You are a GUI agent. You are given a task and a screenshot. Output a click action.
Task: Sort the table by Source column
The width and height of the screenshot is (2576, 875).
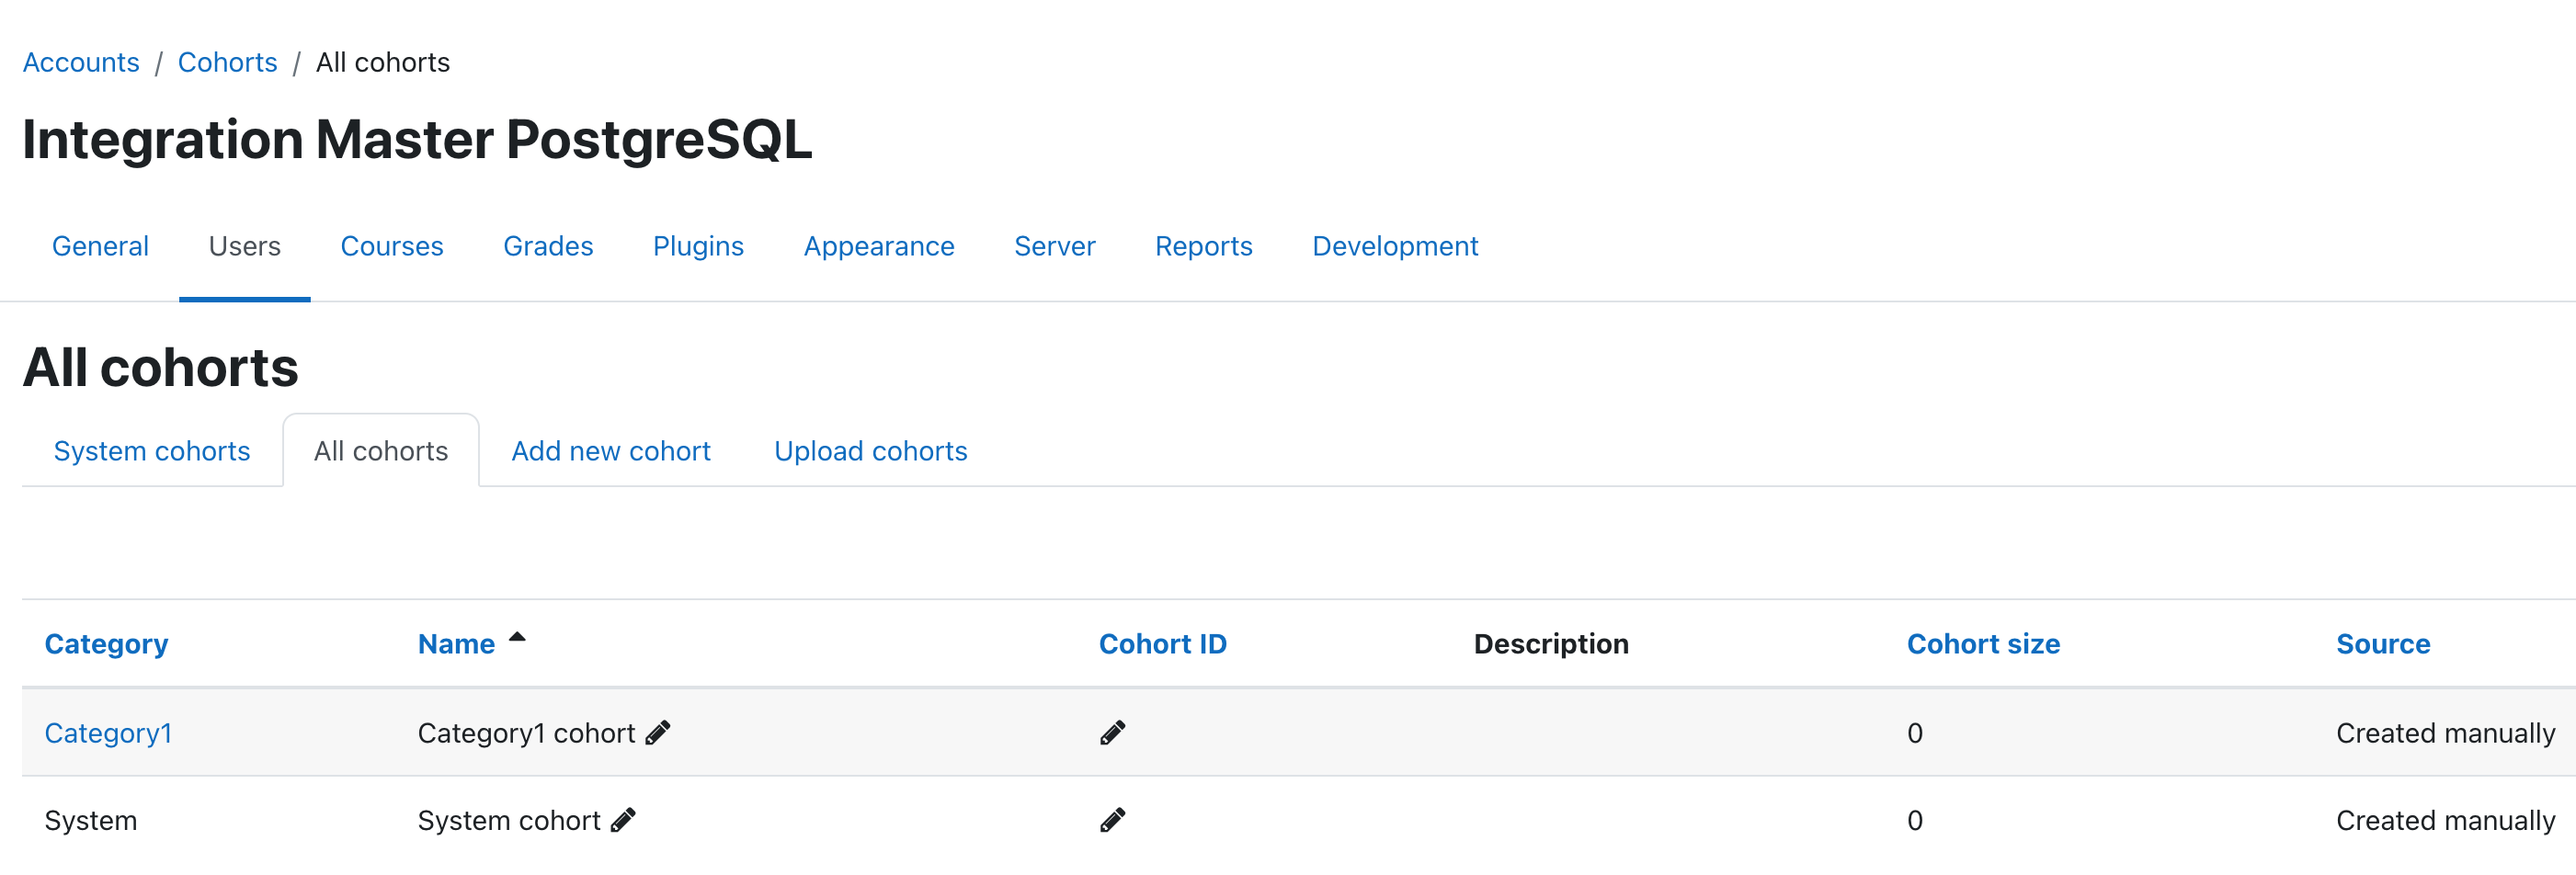point(2383,644)
